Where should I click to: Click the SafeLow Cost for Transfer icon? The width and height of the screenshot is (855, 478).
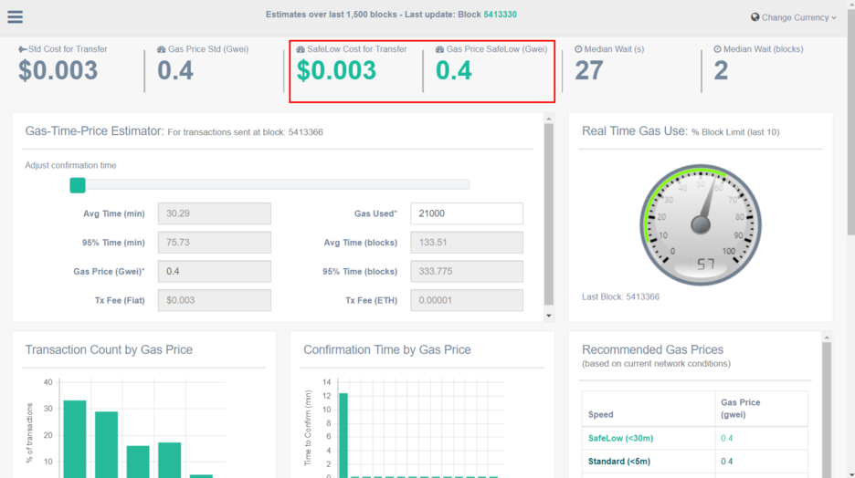(x=301, y=49)
